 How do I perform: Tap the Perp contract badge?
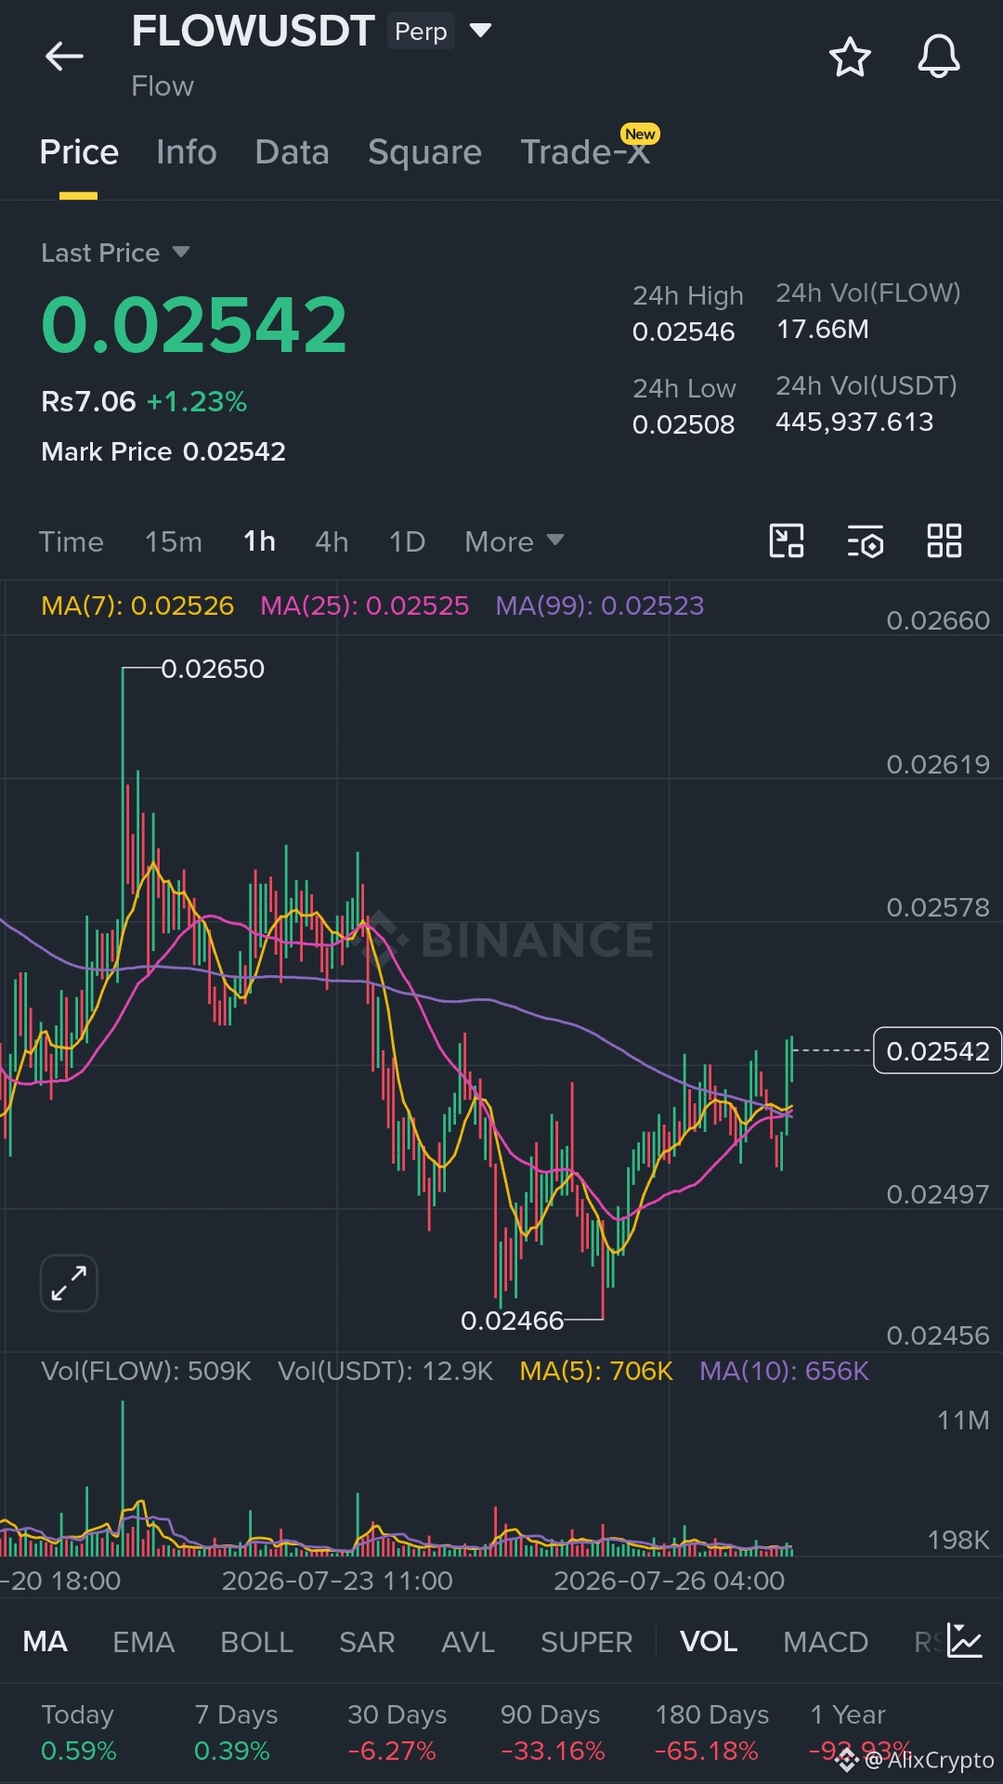coord(421,31)
